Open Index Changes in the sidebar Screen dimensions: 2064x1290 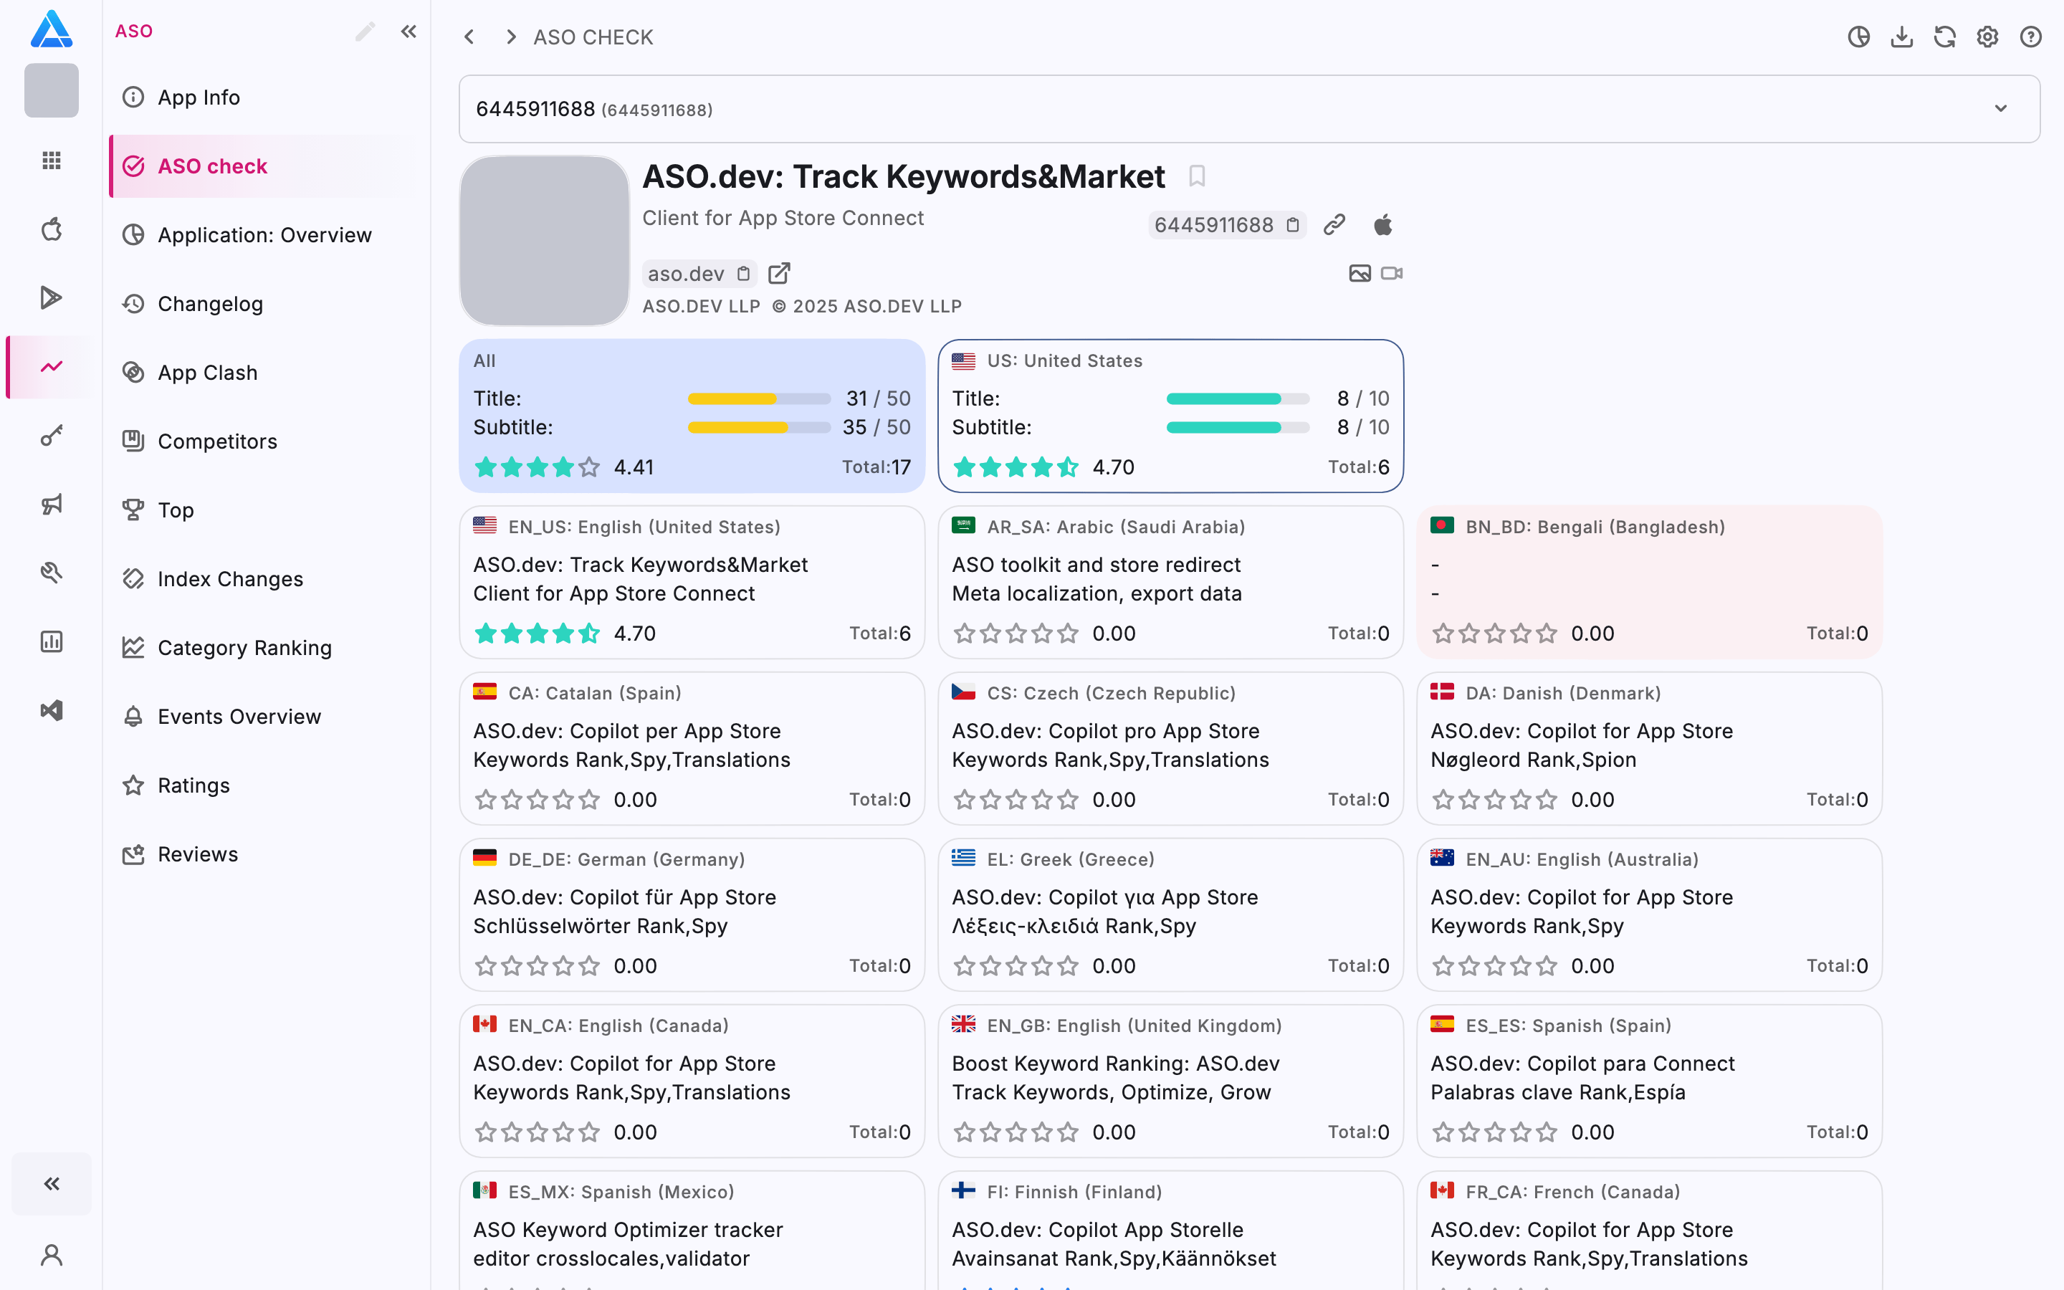(264, 579)
